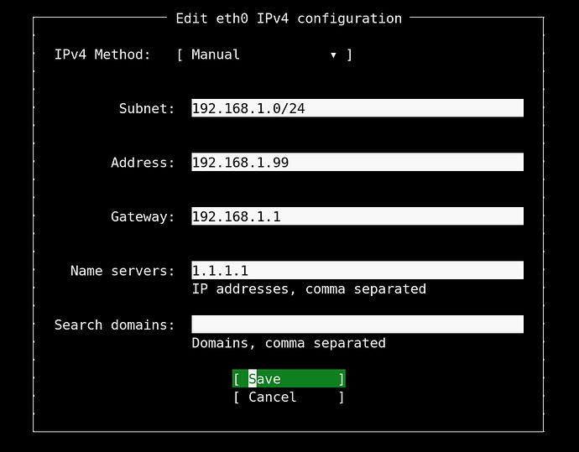
Task: Cancel the eth0 configuration edit
Action: (289, 397)
